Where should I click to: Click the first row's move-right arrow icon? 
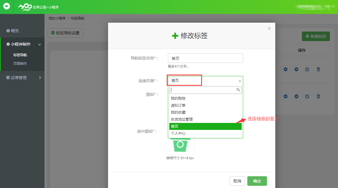296,69
